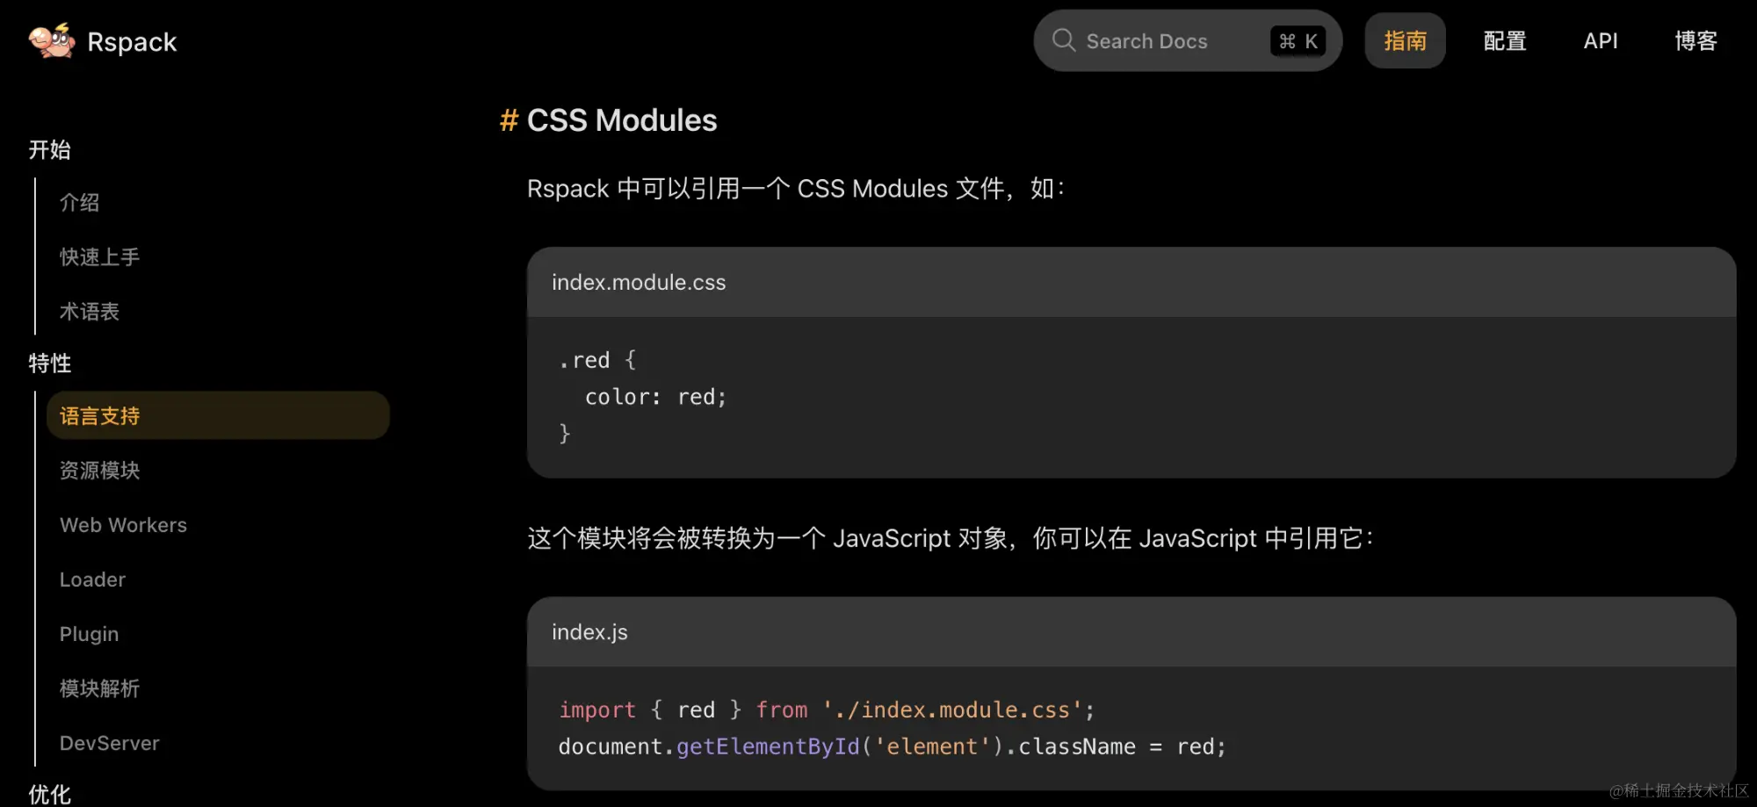
Task: Click the '.red {' code line
Action: tap(597, 360)
